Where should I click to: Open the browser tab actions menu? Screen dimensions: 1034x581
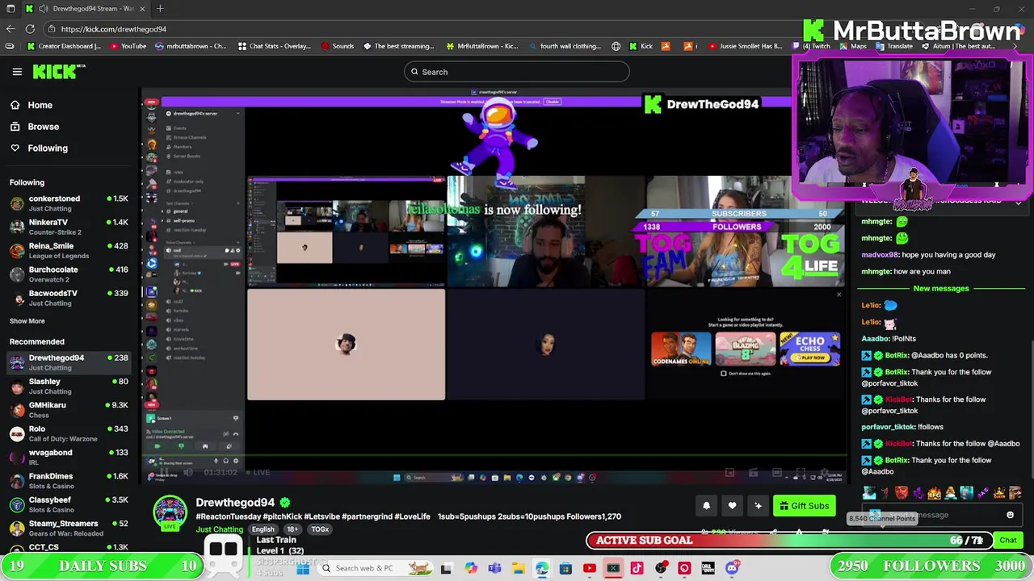tap(11, 9)
